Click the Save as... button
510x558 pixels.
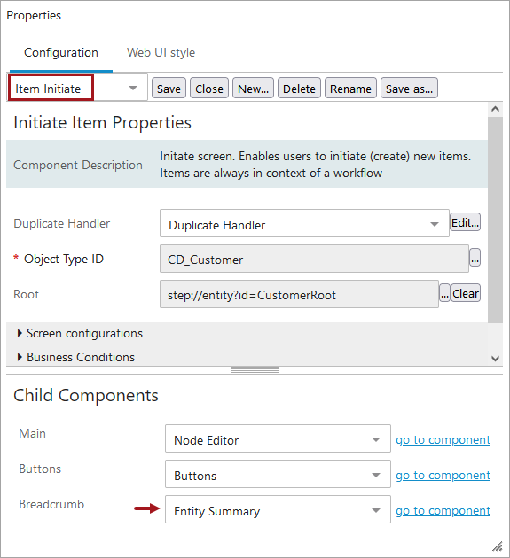(x=409, y=89)
